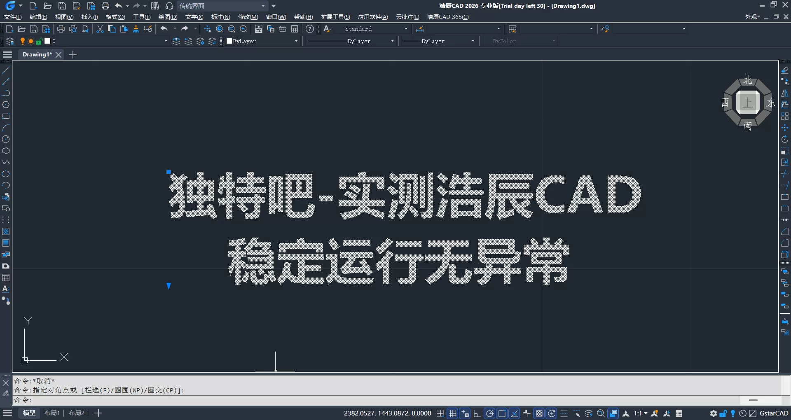Activate the Hatch tool on left toolbar
The image size is (791, 420).
coord(6,231)
